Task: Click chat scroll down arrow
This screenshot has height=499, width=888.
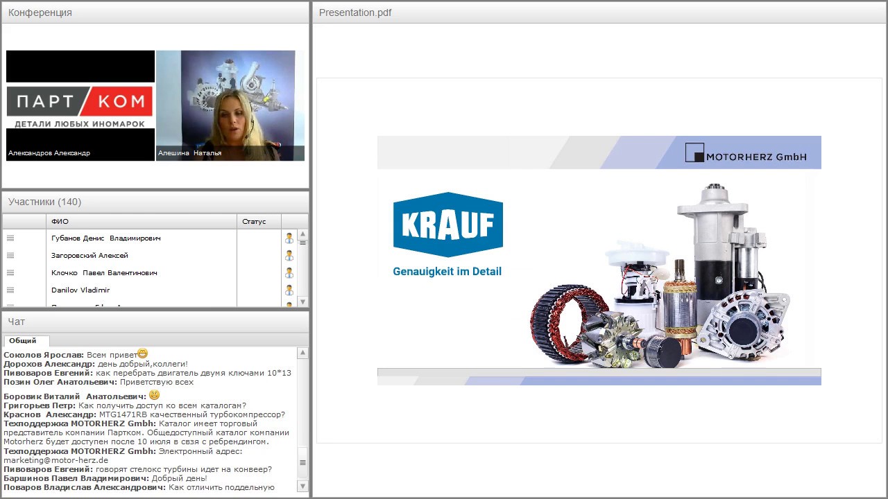Action: coord(302,487)
